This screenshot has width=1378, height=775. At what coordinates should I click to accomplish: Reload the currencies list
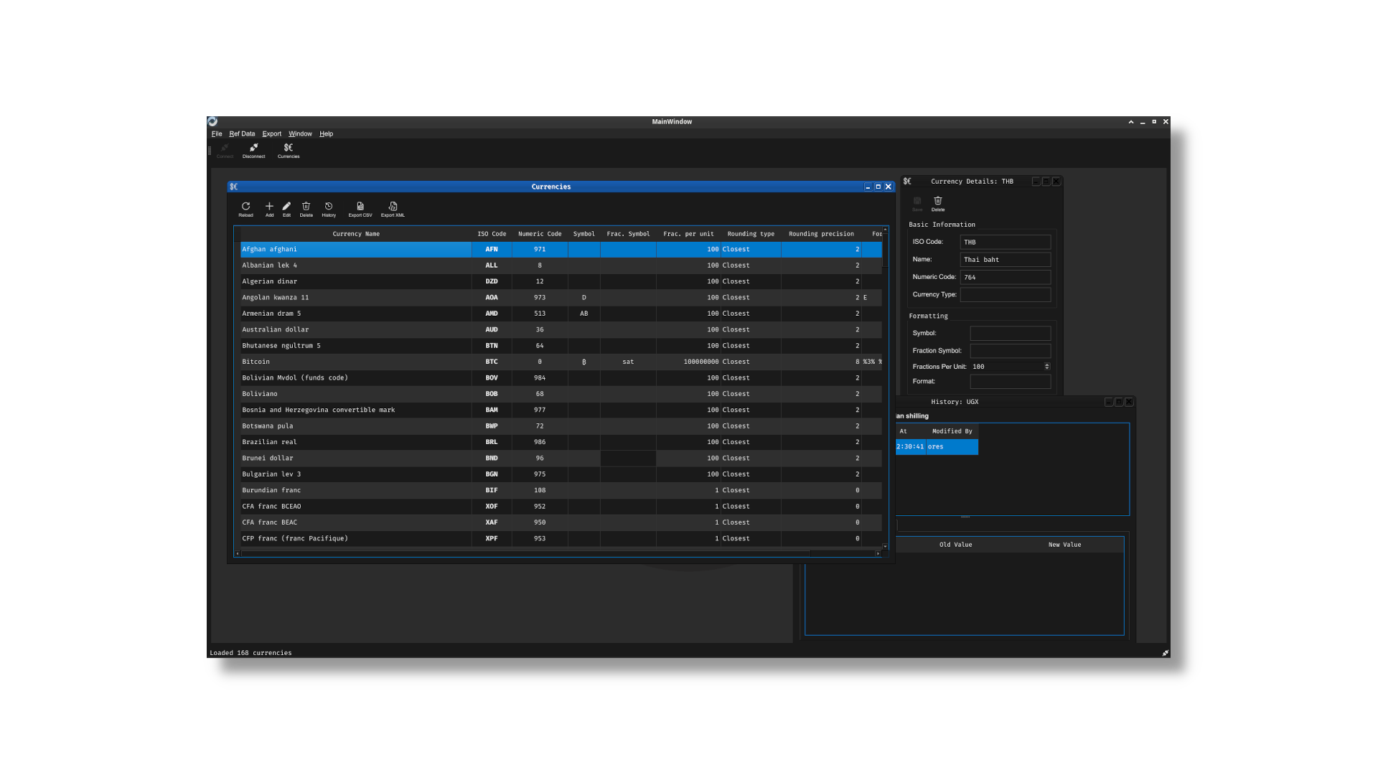coord(245,209)
